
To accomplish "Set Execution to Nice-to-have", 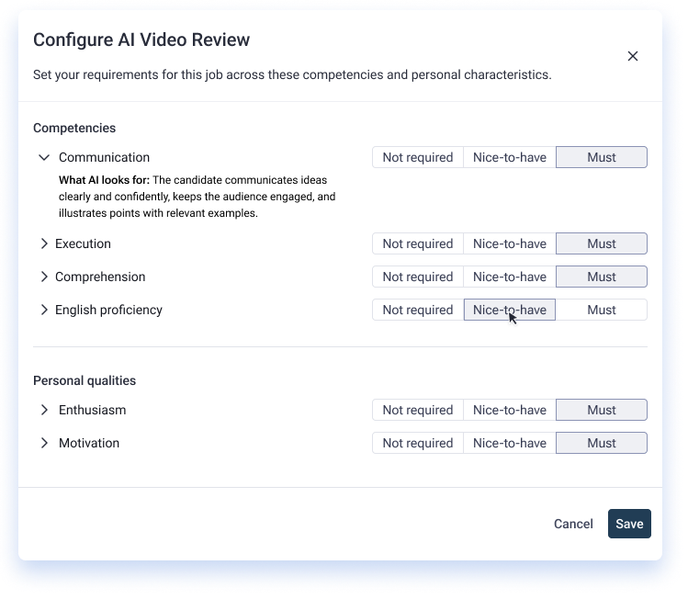I will [510, 243].
